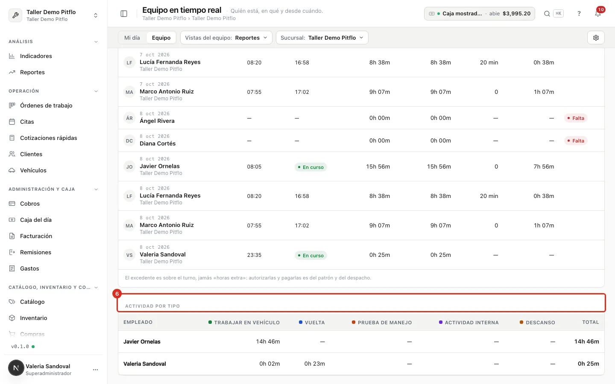The width and height of the screenshot is (615, 384).
Task: Click the Inventario box icon
Action: tap(12, 318)
